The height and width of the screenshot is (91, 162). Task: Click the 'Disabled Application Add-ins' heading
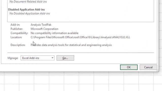(26, 10)
